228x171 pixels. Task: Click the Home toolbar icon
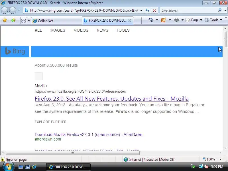point(151,20)
